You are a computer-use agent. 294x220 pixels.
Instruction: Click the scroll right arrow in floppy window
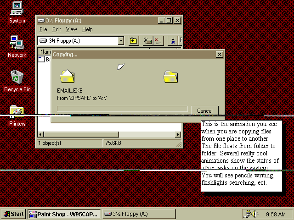coord(178,134)
